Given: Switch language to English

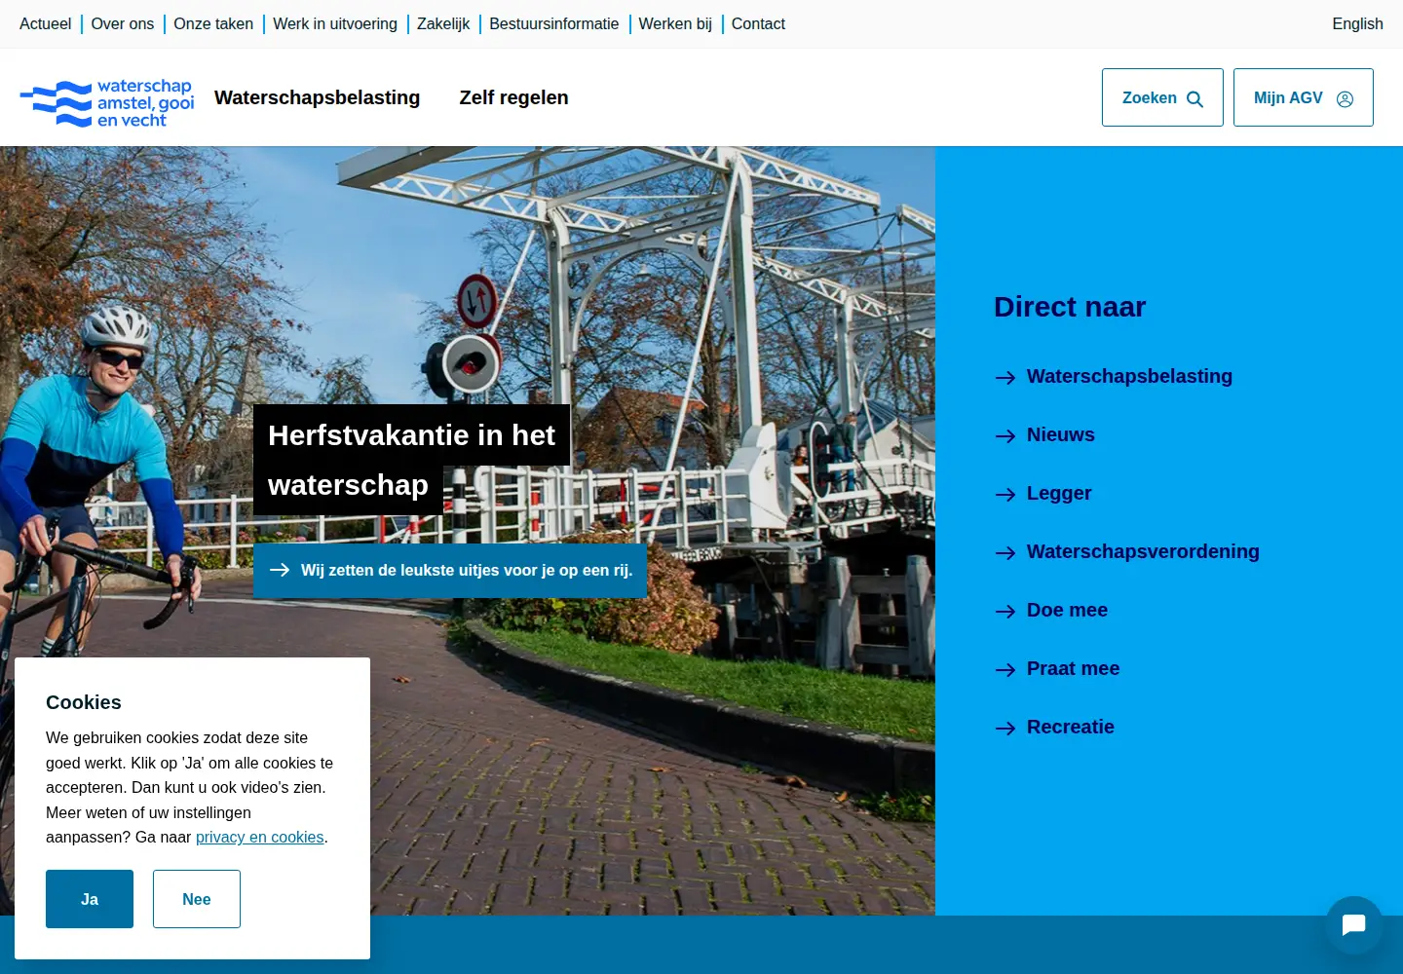Looking at the screenshot, I should point(1357,23).
